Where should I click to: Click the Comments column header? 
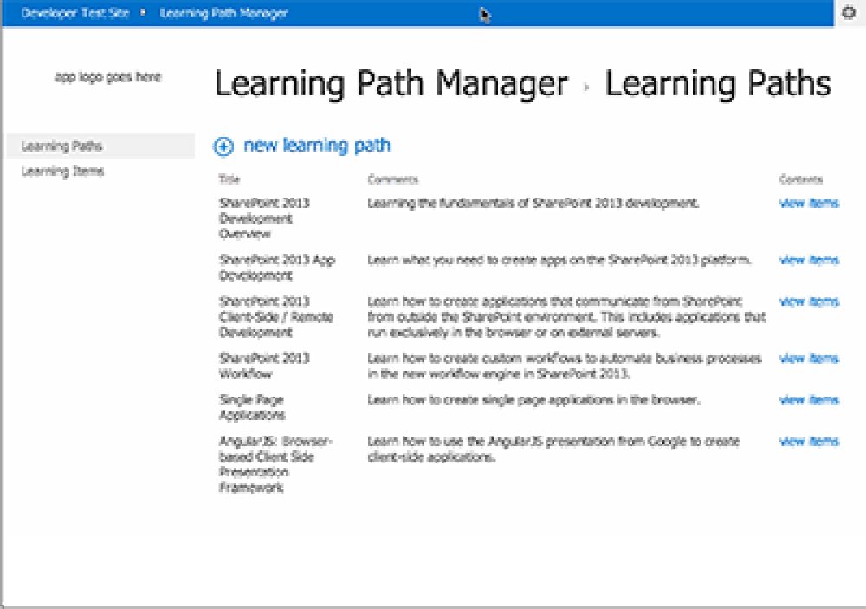coord(392,179)
